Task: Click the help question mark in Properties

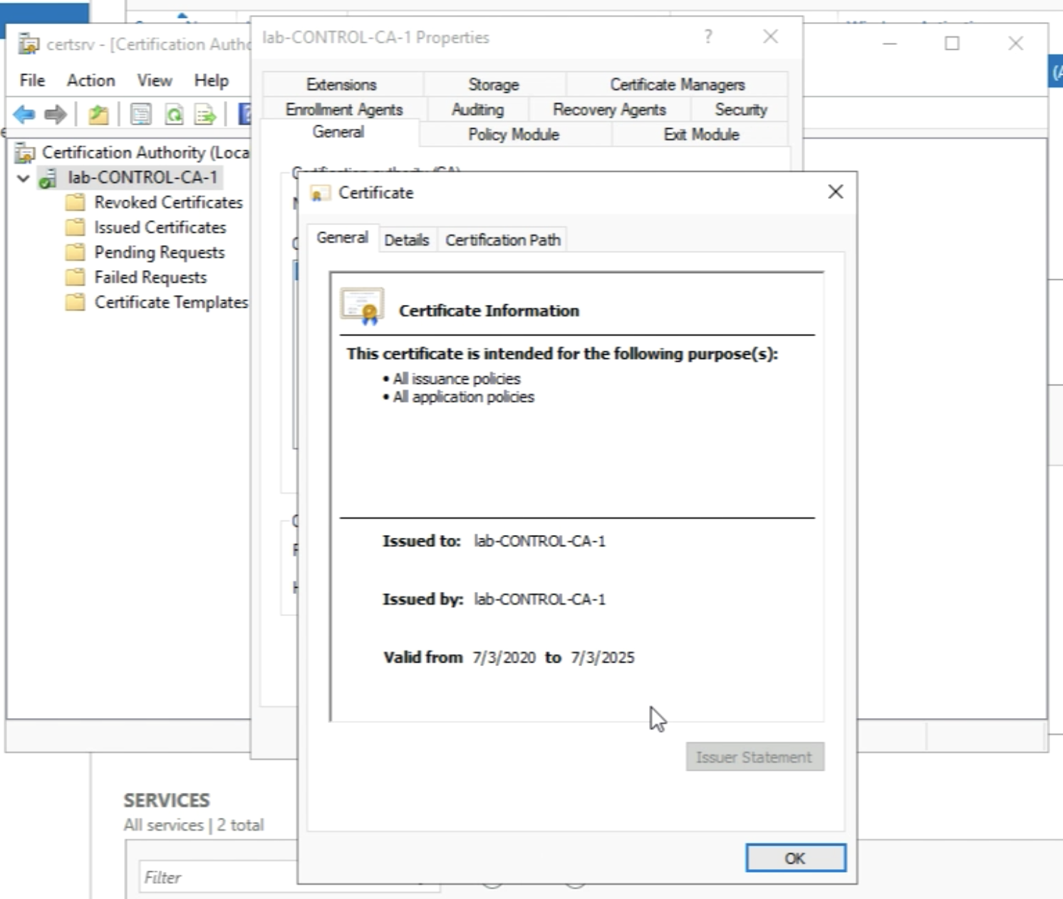Action: tap(707, 36)
